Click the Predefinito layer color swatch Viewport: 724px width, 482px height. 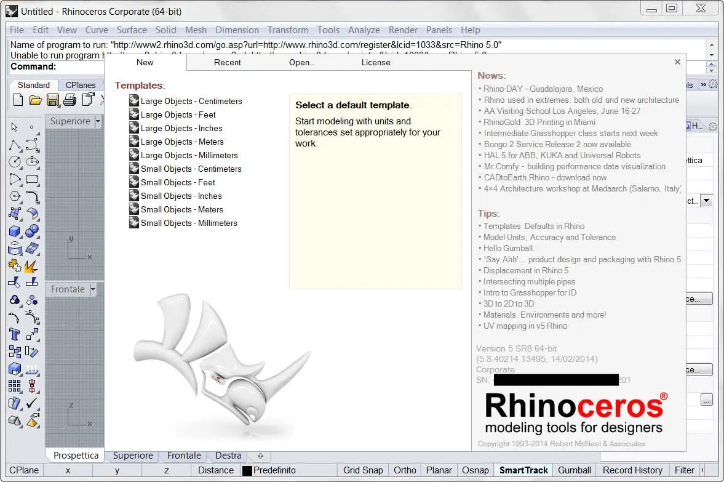point(247,470)
